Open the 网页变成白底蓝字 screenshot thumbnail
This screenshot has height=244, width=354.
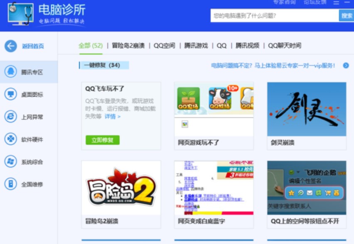coord(214,188)
